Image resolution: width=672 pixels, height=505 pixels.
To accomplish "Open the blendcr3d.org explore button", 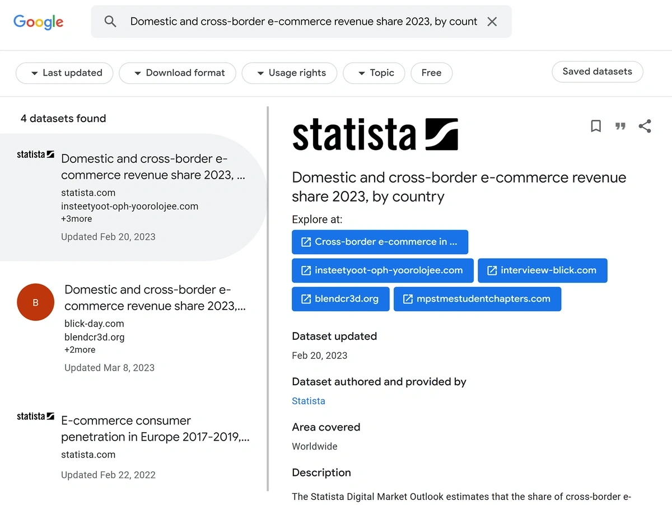I will coord(340,299).
